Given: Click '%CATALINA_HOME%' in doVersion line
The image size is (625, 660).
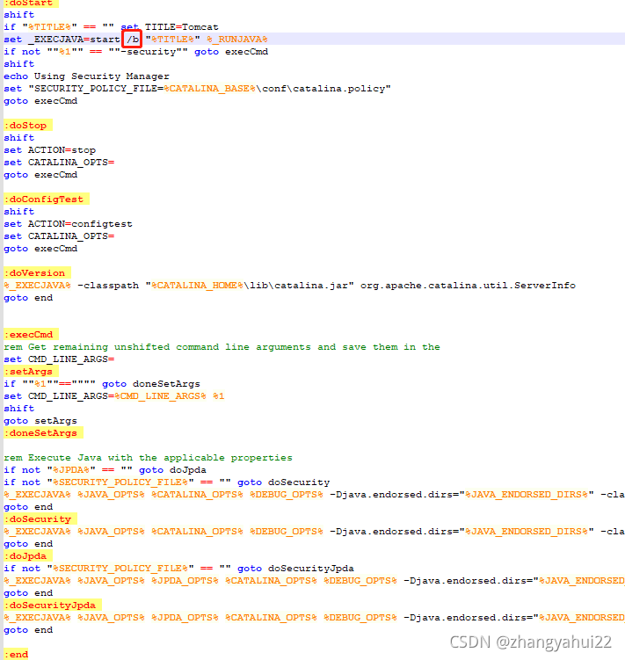Looking at the screenshot, I should click(197, 286).
